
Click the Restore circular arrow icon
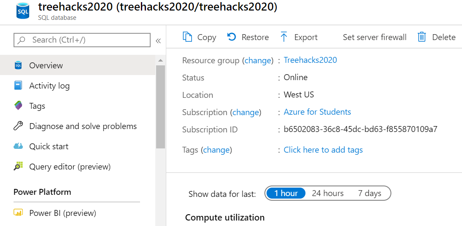[231, 37]
